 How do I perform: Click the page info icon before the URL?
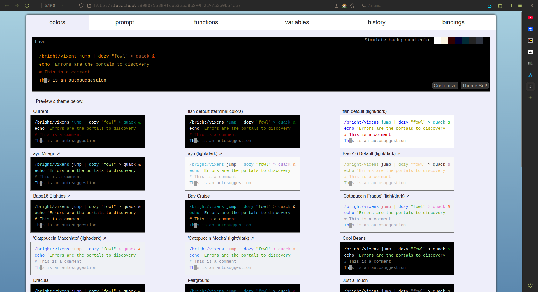pos(89,6)
